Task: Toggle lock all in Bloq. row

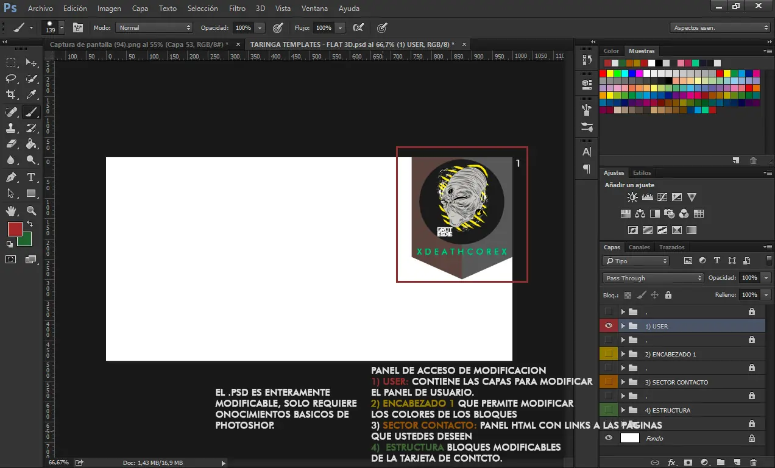Action: [668, 295]
